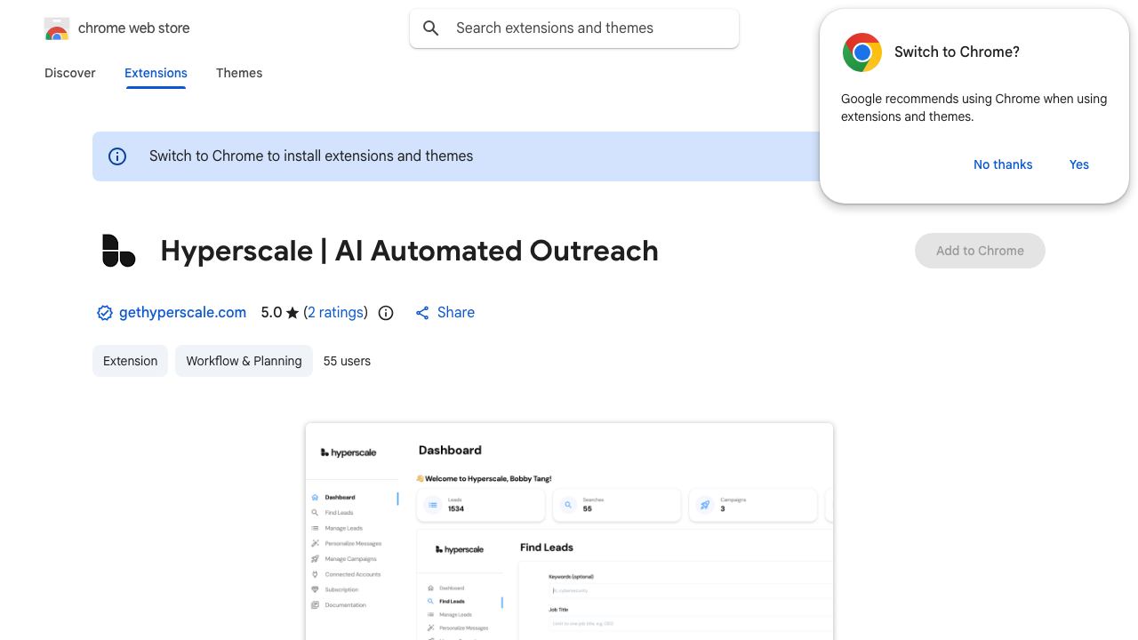Click the Share icon

click(422, 313)
